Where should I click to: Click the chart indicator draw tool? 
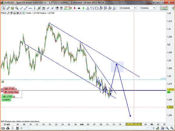tap(39, 8)
